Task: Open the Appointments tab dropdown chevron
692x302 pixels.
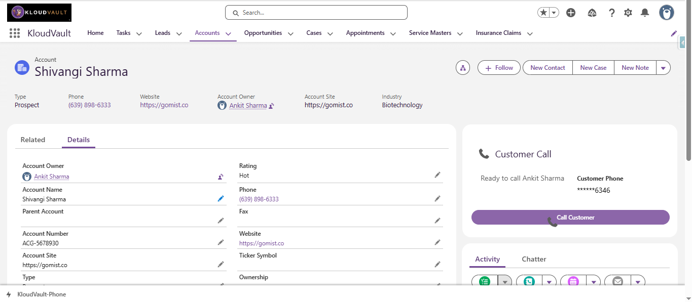Action: [x=393, y=34]
